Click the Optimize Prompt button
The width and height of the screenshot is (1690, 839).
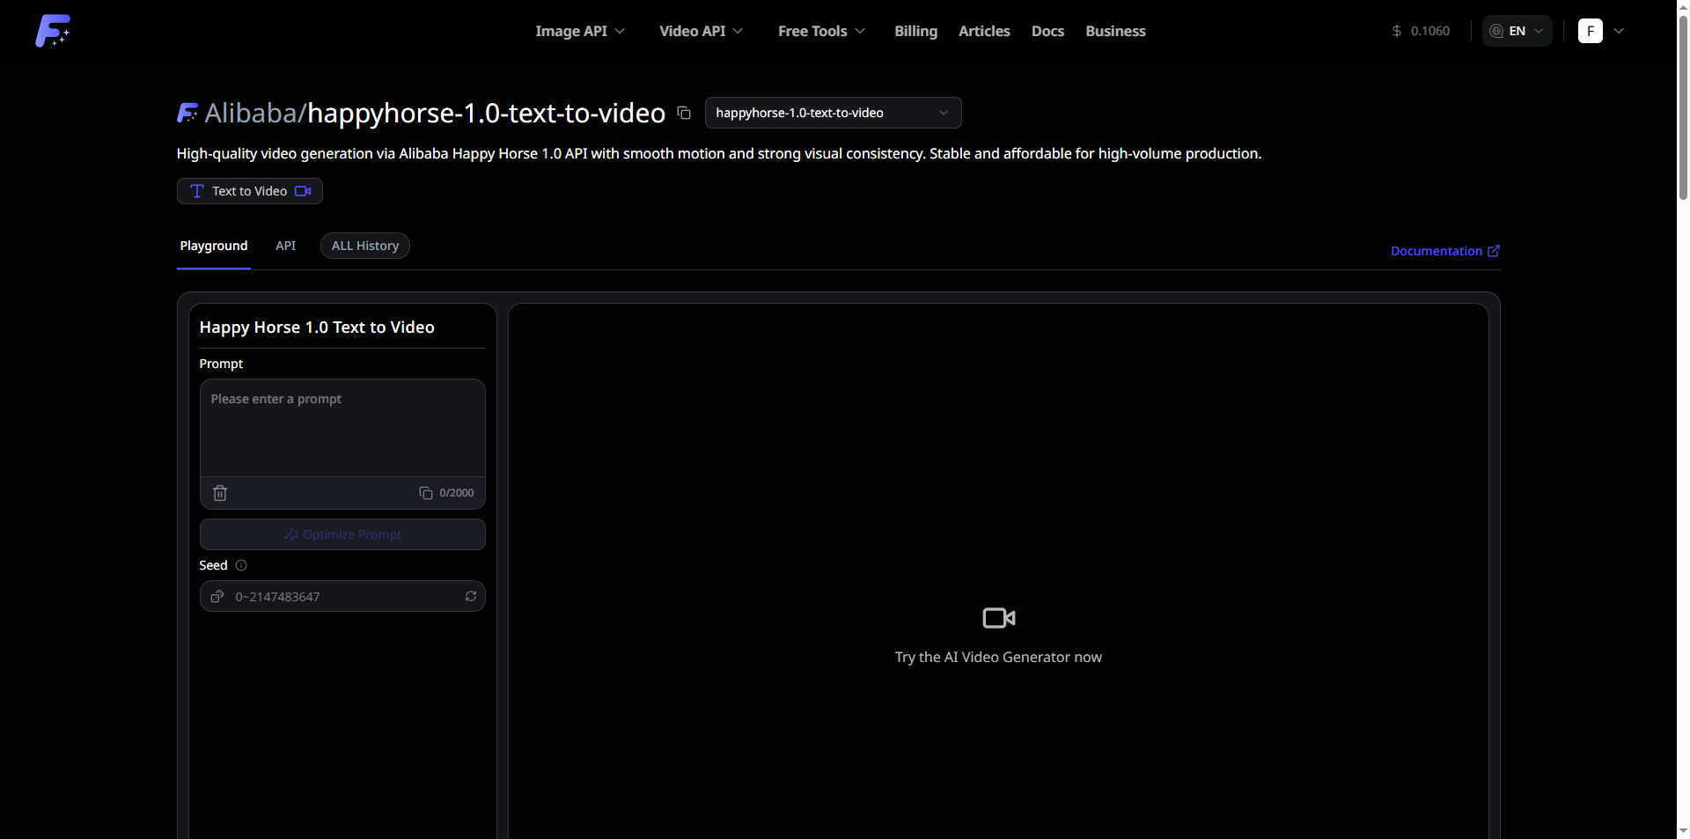[x=342, y=534]
